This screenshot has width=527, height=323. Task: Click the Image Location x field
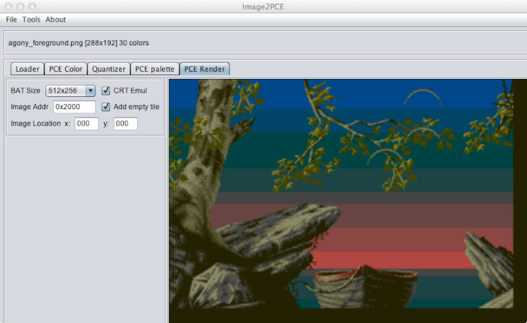[x=86, y=124]
